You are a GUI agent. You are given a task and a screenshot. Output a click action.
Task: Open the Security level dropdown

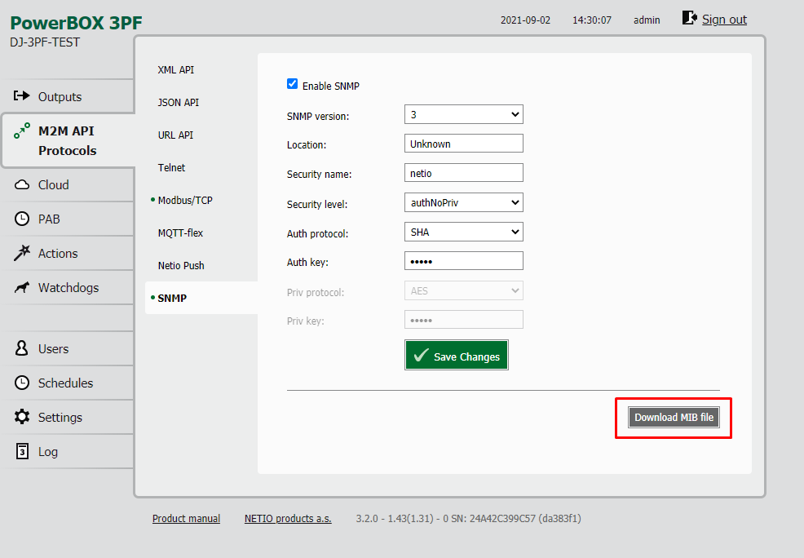pos(463,202)
